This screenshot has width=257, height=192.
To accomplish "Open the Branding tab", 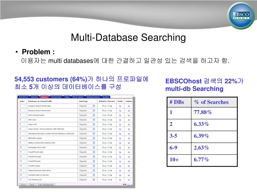I will pyautogui.click(x=106, y=97).
